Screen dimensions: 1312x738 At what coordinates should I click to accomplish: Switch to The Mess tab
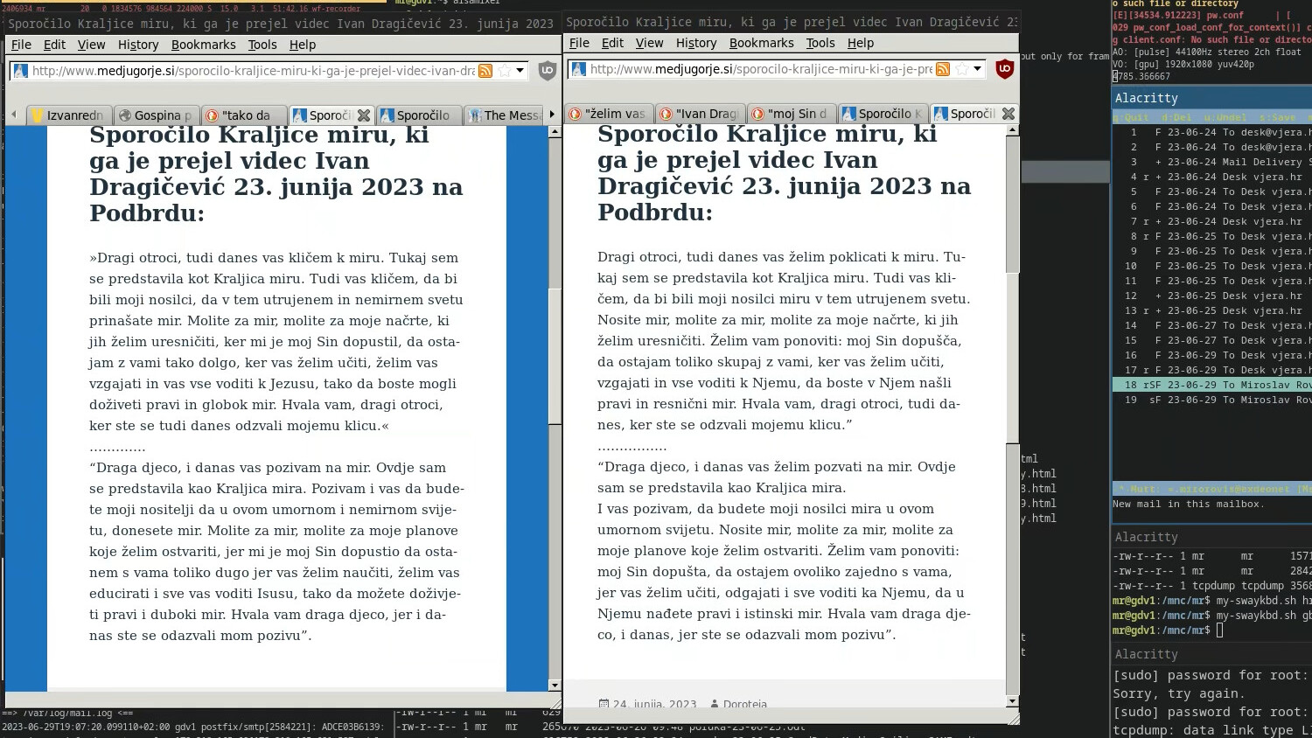coord(504,115)
